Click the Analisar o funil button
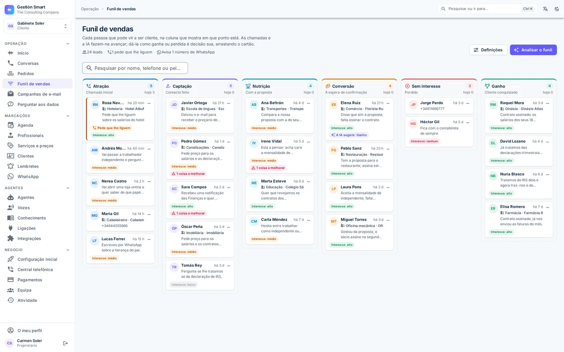564x352 pixels. [x=533, y=50]
